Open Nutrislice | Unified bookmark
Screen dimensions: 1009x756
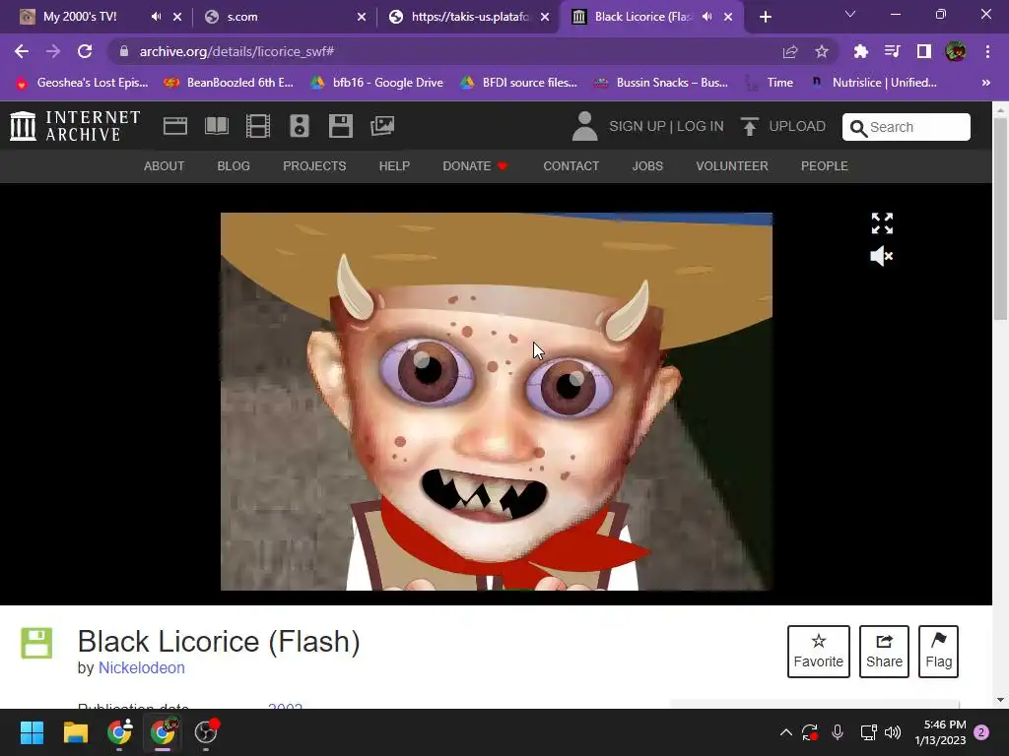873,83
